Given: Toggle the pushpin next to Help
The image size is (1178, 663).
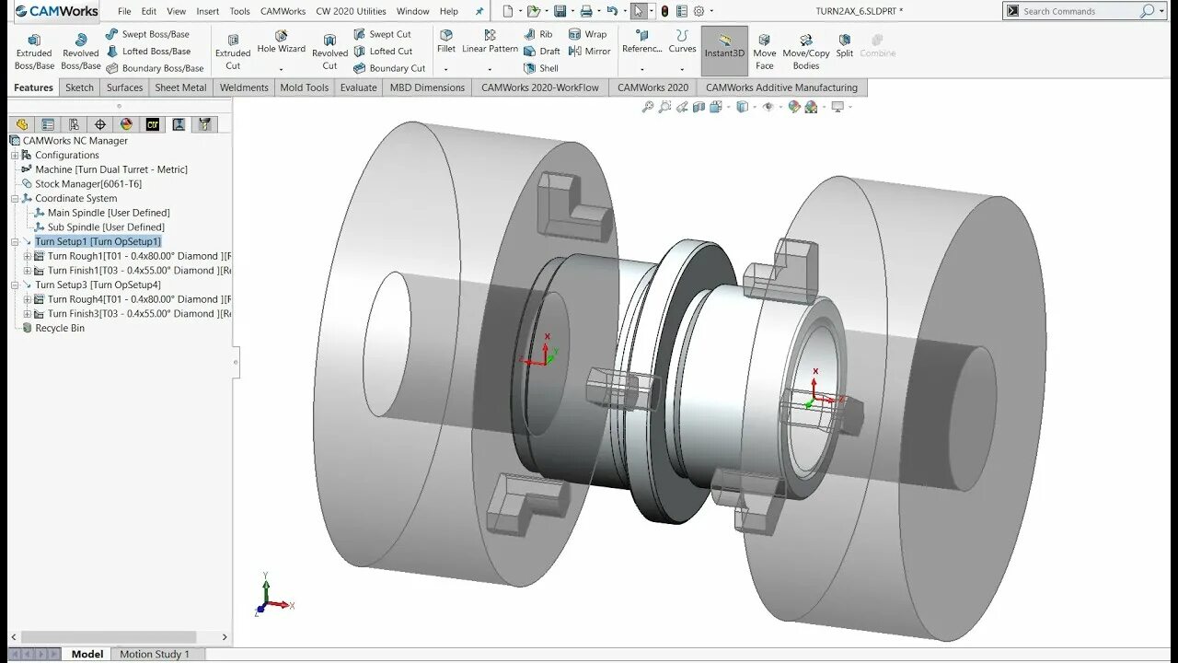Looking at the screenshot, I should [479, 11].
